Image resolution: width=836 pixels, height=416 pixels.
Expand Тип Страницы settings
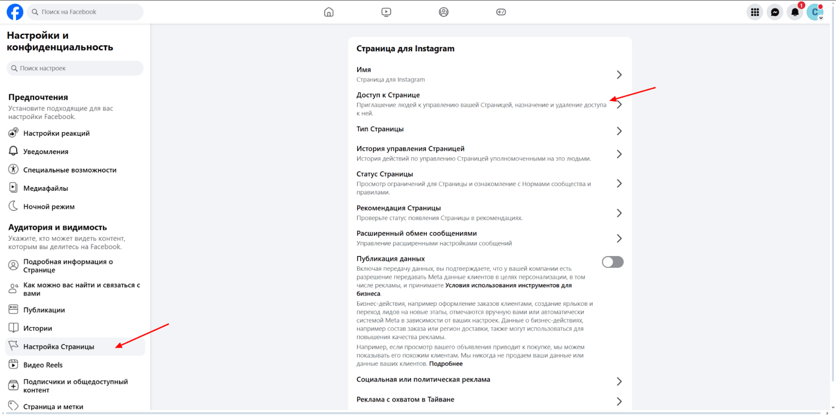[619, 131]
